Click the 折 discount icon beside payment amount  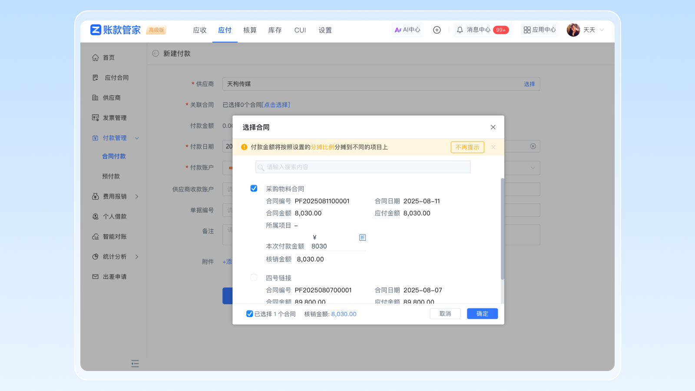coord(362,238)
